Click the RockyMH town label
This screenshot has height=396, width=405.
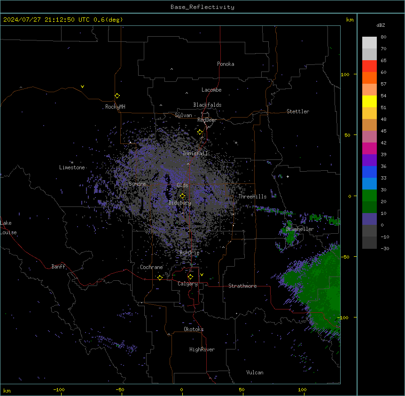[x=115, y=106]
